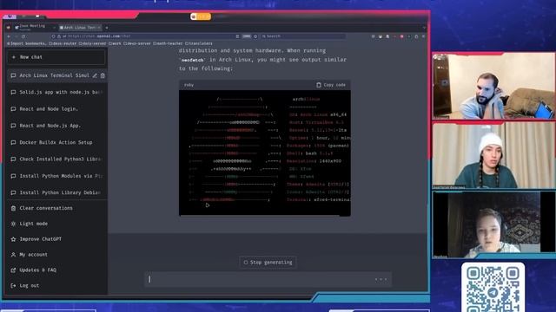Click the sun icon next to Light mode
Image resolution: width=556 pixels, height=312 pixels.
[13, 224]
